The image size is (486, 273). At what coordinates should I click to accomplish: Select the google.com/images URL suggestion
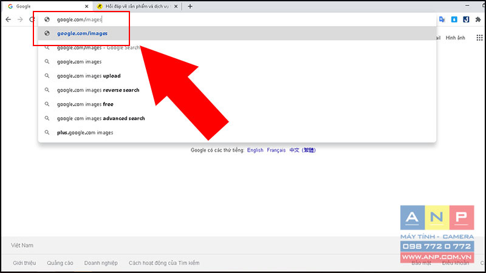pos(237,33)
